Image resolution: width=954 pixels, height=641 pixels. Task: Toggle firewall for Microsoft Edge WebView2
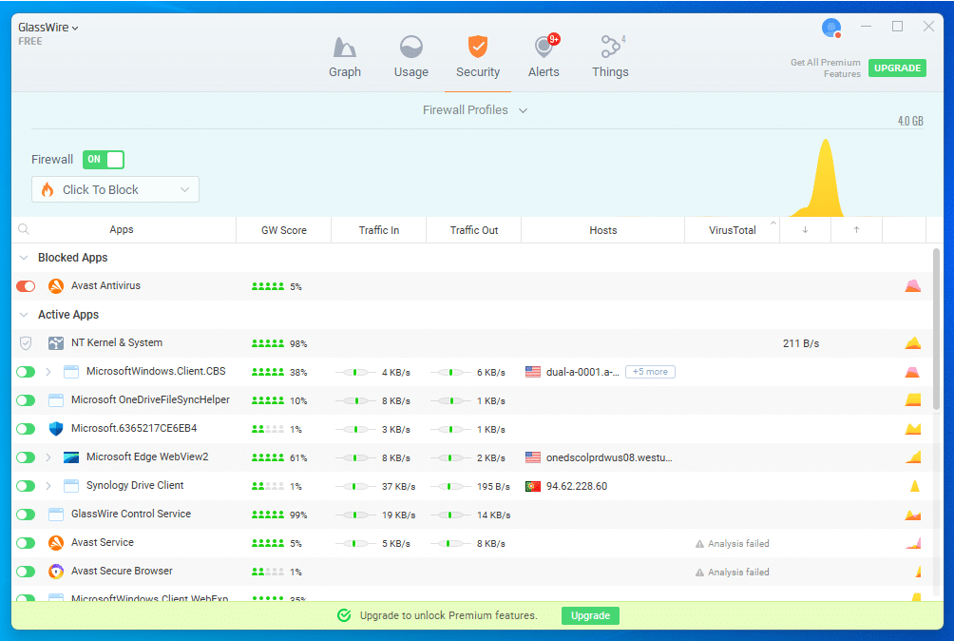click(26, 457)
